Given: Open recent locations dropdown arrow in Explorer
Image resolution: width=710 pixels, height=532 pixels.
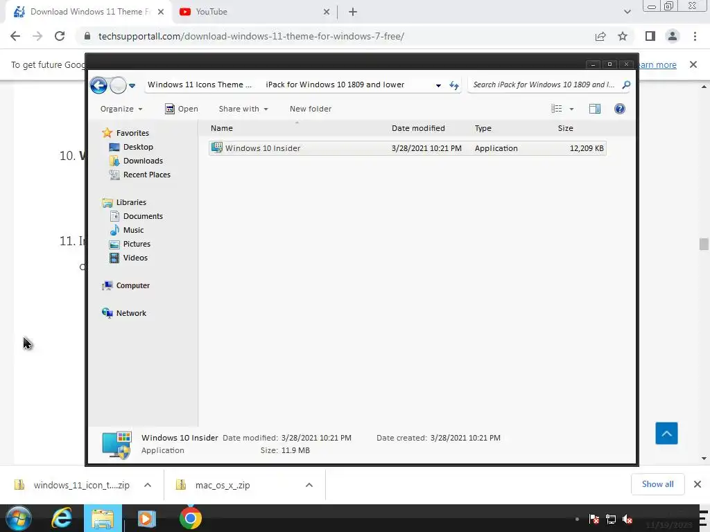Looking at the screenshot, I should (x=132, y=85).
